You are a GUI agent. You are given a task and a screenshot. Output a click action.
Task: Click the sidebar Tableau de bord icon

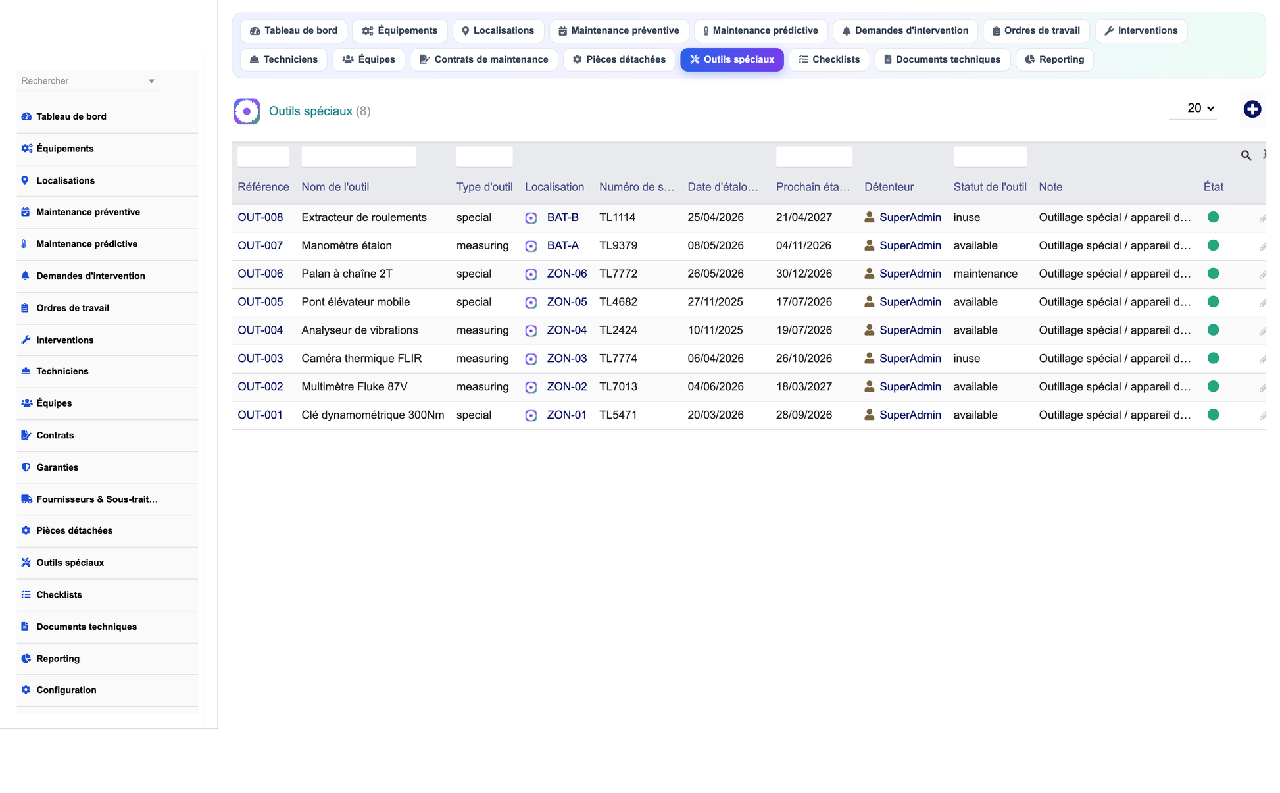click(26, 116)
